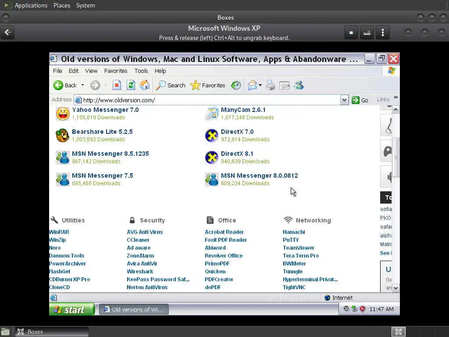Click the Yahoo Messenger smiley icon
The image size is (449, 337).
63,114
